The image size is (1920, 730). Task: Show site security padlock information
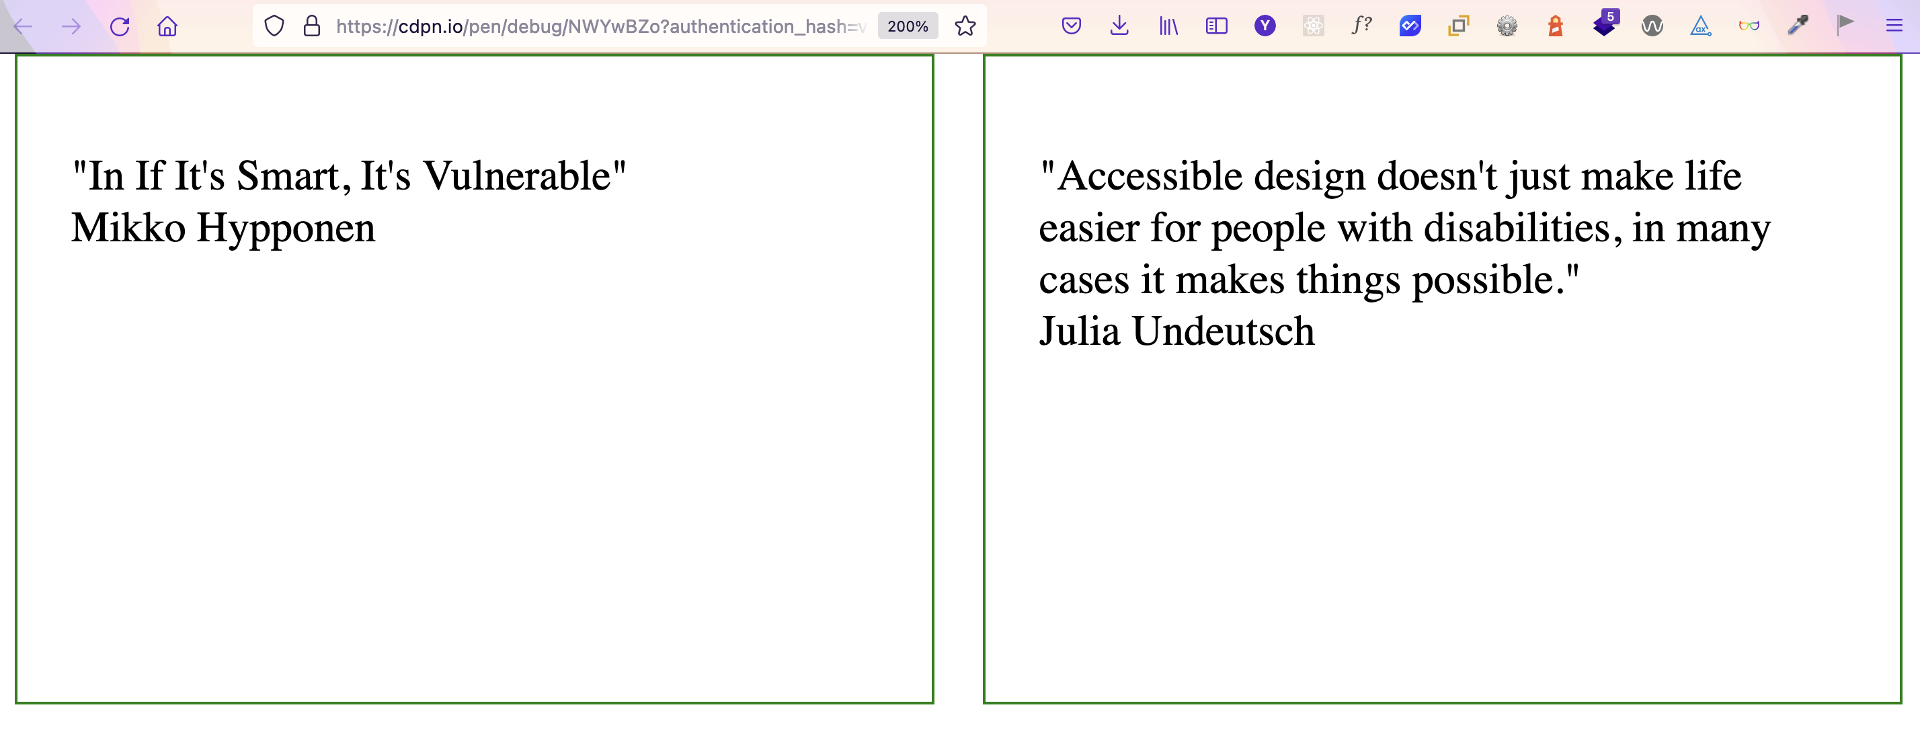click(311, 27)
